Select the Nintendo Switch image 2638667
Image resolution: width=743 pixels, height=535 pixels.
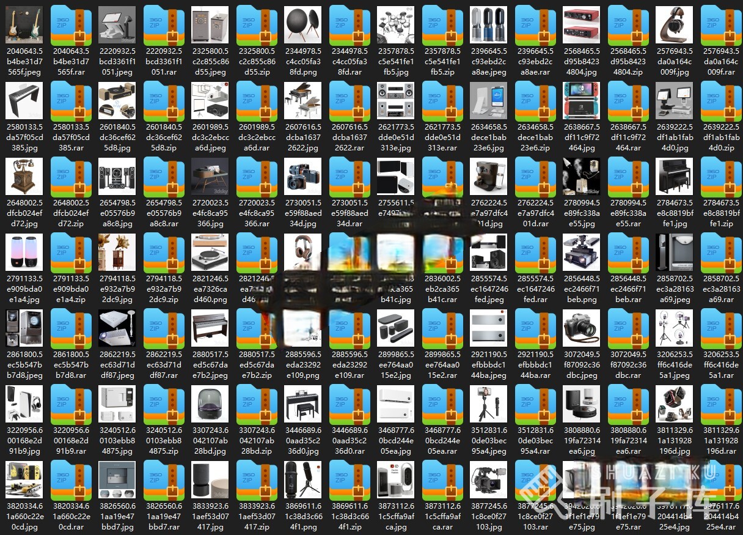pos(582,101)
